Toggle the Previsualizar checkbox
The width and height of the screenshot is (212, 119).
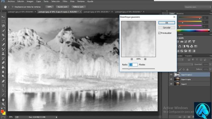pos(159,33)
